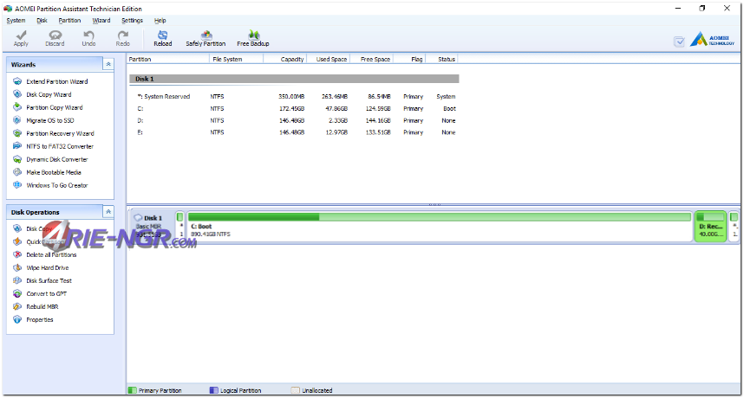Image resolution: width=744 pixels, height=398 pixels.
Task: Select the Disk 1 header row
Action: click(x=294, y=79)
